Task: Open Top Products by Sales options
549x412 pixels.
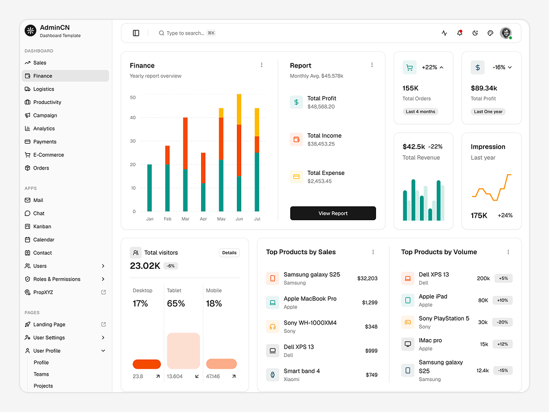Action: 373,252
